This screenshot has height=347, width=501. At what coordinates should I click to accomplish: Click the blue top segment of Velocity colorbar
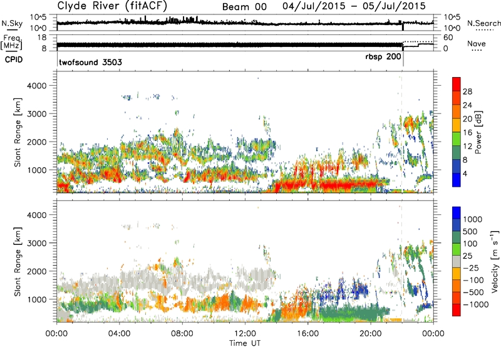457,212
